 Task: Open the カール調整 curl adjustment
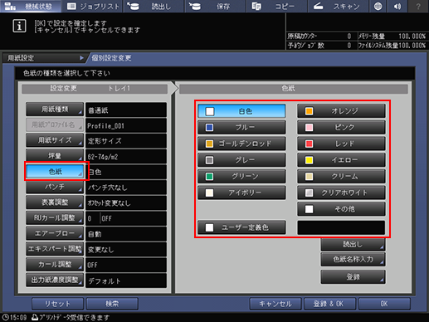coord(55,265)
